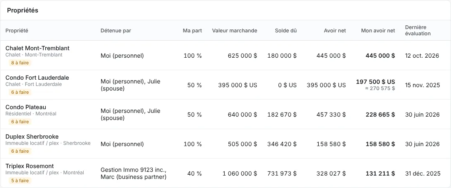Click the 'Chalet · Fort Lauderdale' subtitle
The width and height of the screenshot is (451, 188).
pyautogui.click(x=34, y=84)
